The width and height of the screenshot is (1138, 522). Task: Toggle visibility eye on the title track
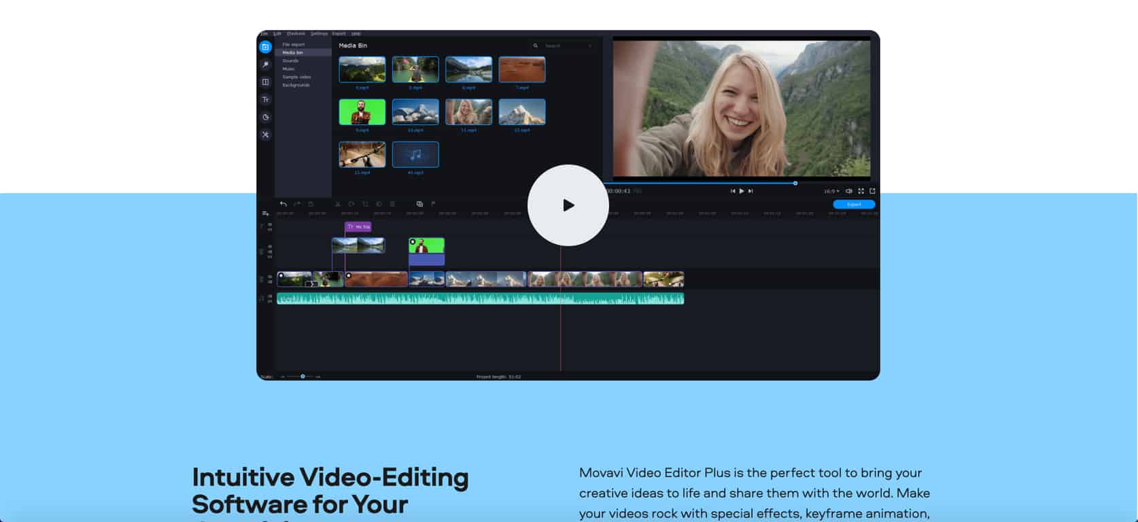coord(270,224)
